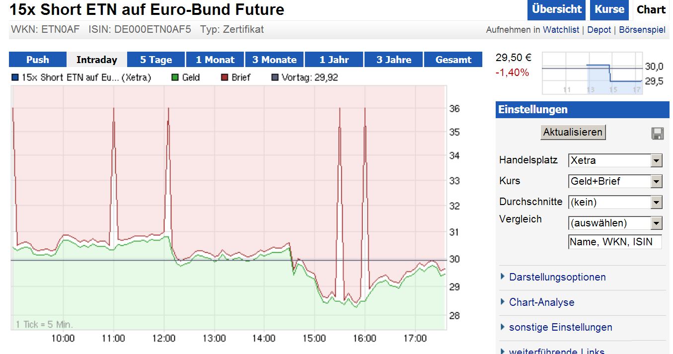This screenshot has height=354, width=673.
Task: Click the blue 15x Short ETN legend square
Action: coord(14,77)
